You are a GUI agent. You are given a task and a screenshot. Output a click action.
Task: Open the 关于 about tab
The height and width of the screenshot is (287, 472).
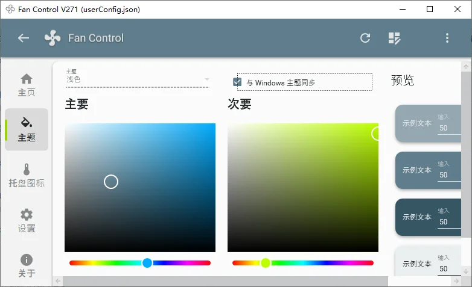click(27, 266)
